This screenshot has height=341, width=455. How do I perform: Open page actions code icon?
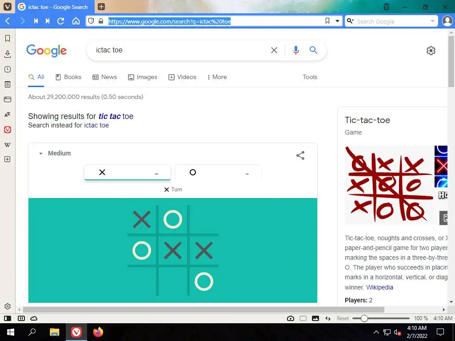click(328, 318)
